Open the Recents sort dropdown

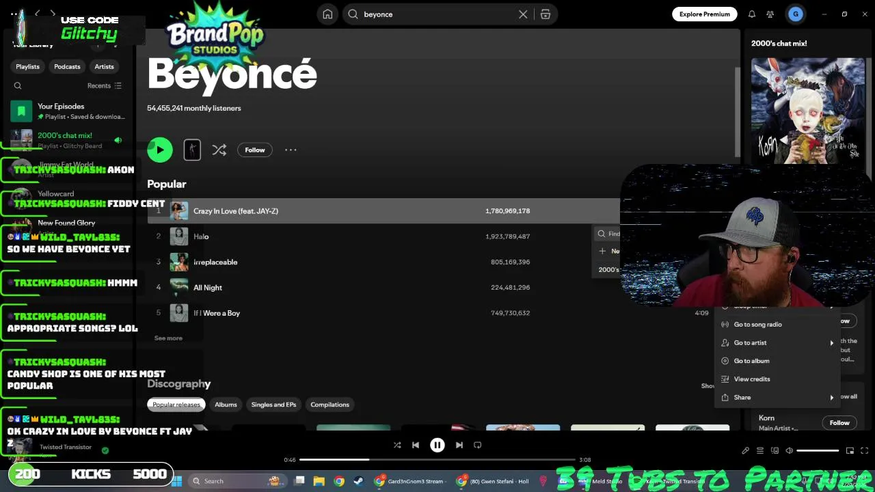[105, 85]
